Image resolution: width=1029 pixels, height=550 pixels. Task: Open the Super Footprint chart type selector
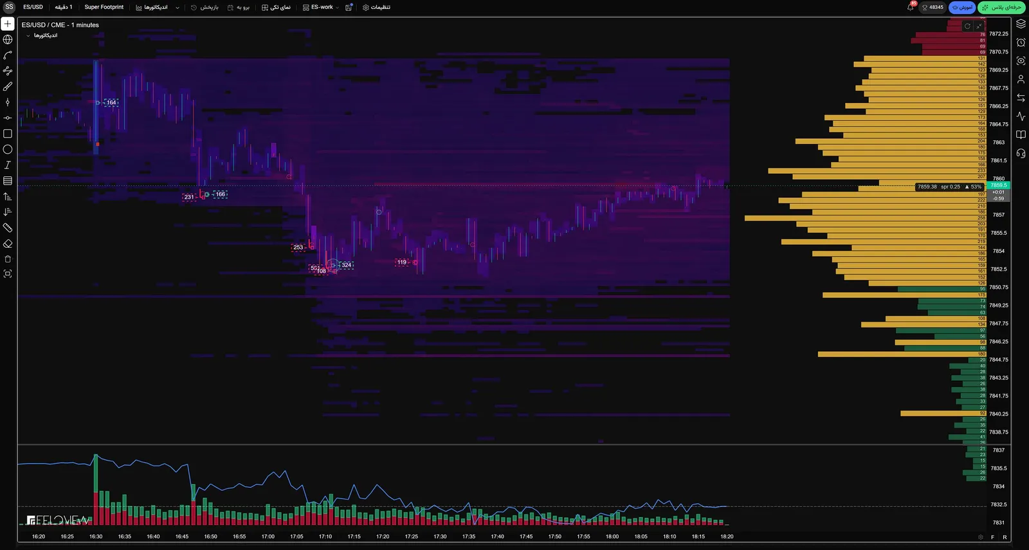104,7
